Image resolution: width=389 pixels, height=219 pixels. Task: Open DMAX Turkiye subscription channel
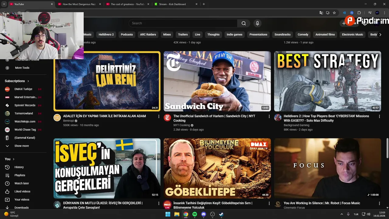23,89
